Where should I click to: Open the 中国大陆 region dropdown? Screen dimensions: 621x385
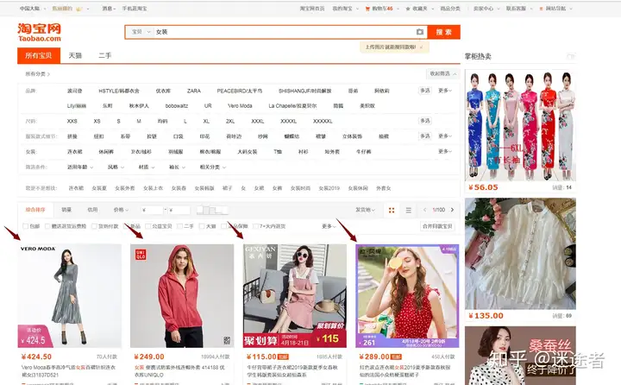click(33, 9)
